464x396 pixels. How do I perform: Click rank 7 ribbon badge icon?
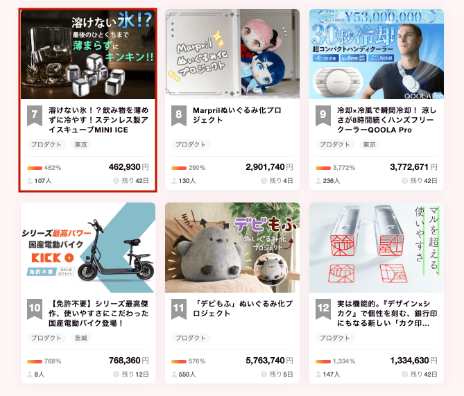[x=35, y=116]
